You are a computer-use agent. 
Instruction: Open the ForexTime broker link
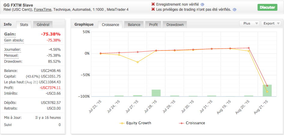[42, 10]
